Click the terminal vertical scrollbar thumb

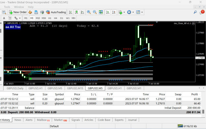pyautogui.click(x=203, y=112)
